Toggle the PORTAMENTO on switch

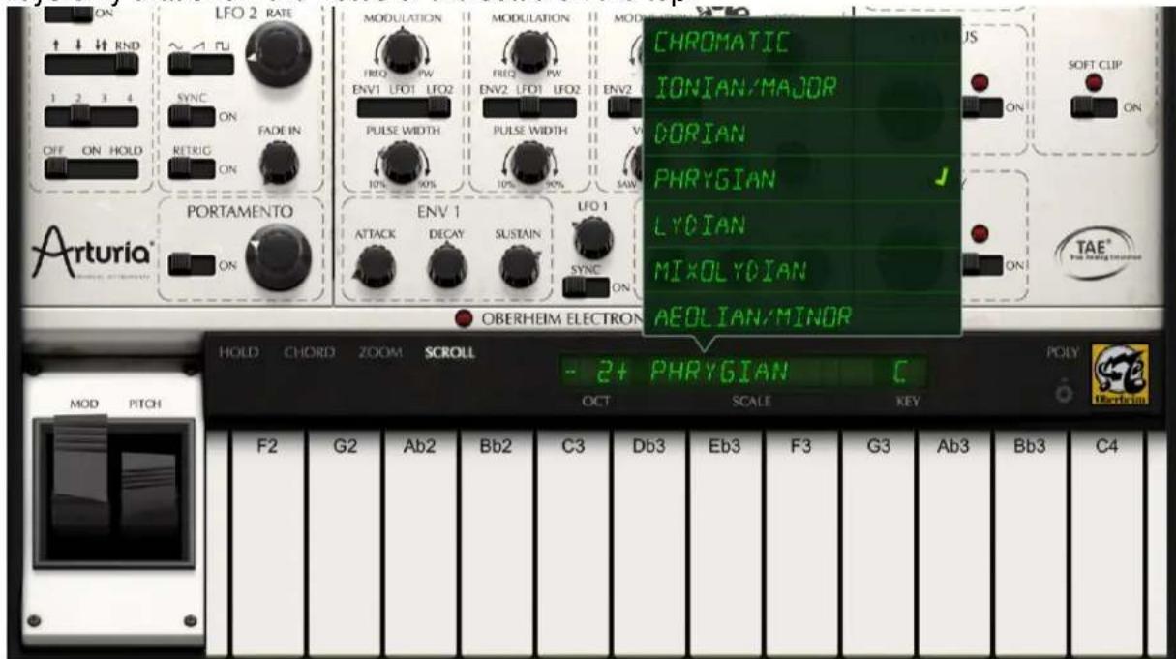[x=193, y=263]
